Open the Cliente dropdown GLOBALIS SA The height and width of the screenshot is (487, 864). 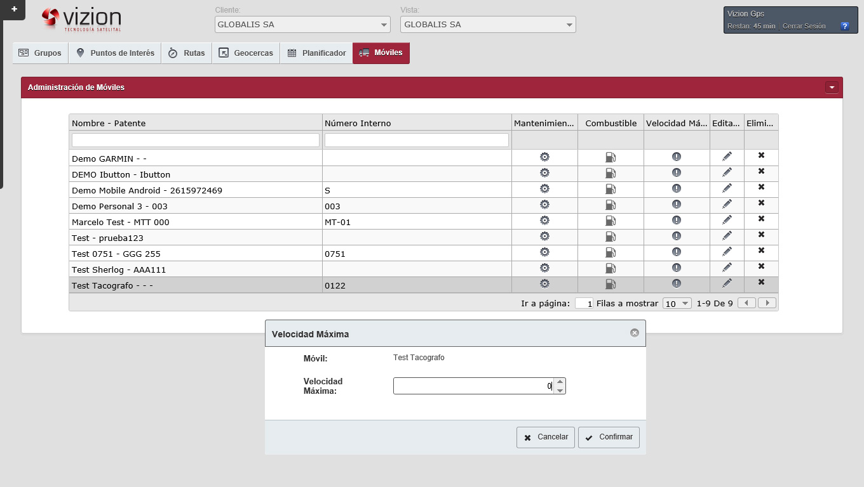coord(302,25)
